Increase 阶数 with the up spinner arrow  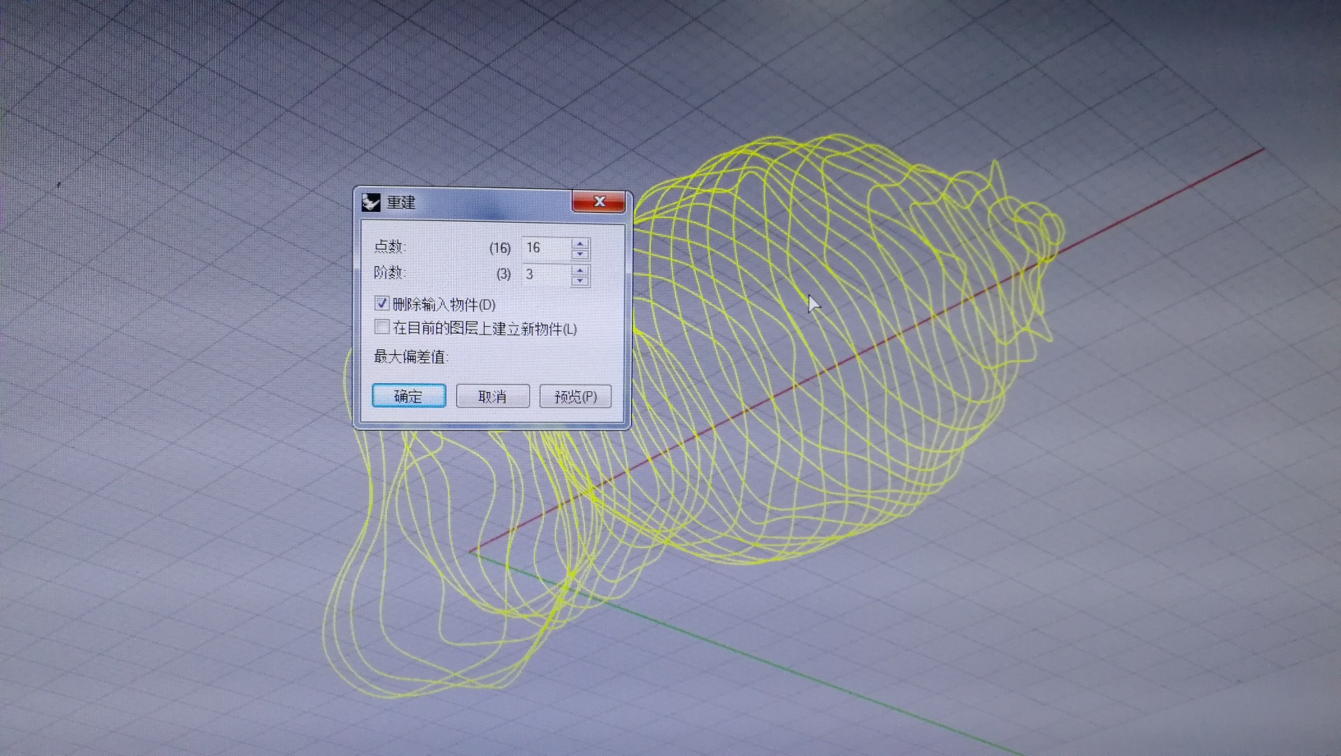point(580,270)
